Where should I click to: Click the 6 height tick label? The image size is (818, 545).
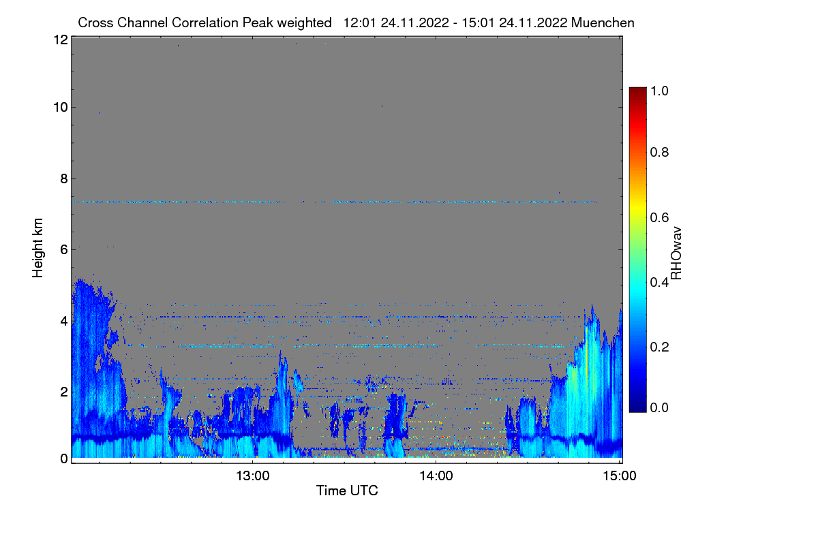[x=63, y=250]
